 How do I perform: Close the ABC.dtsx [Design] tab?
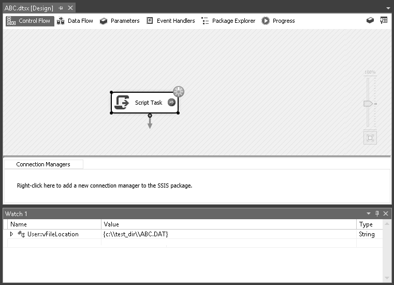[70, 8]
